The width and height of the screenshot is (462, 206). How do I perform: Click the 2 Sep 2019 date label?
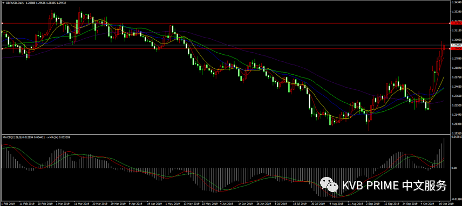[372, 203]
